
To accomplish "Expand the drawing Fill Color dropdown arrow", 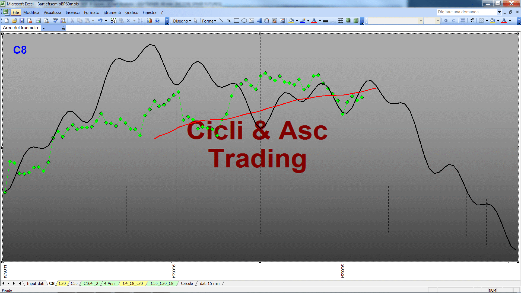I will (297, 21).
